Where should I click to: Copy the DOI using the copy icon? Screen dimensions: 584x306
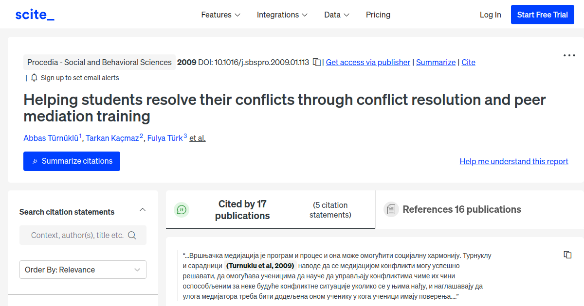click(x=316, y=62)
